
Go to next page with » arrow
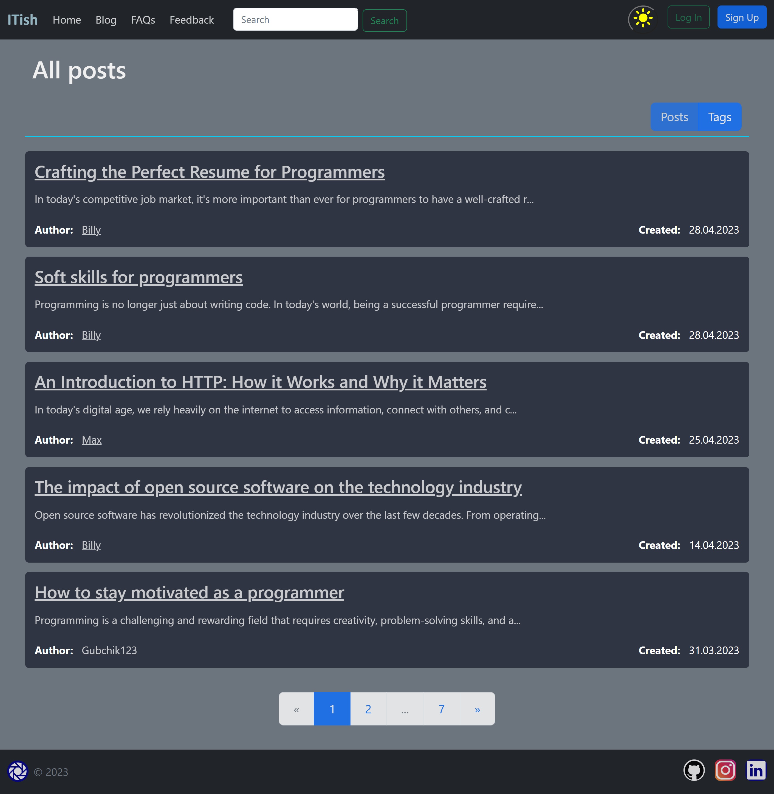pyautogui.click(x=477, y=709)
